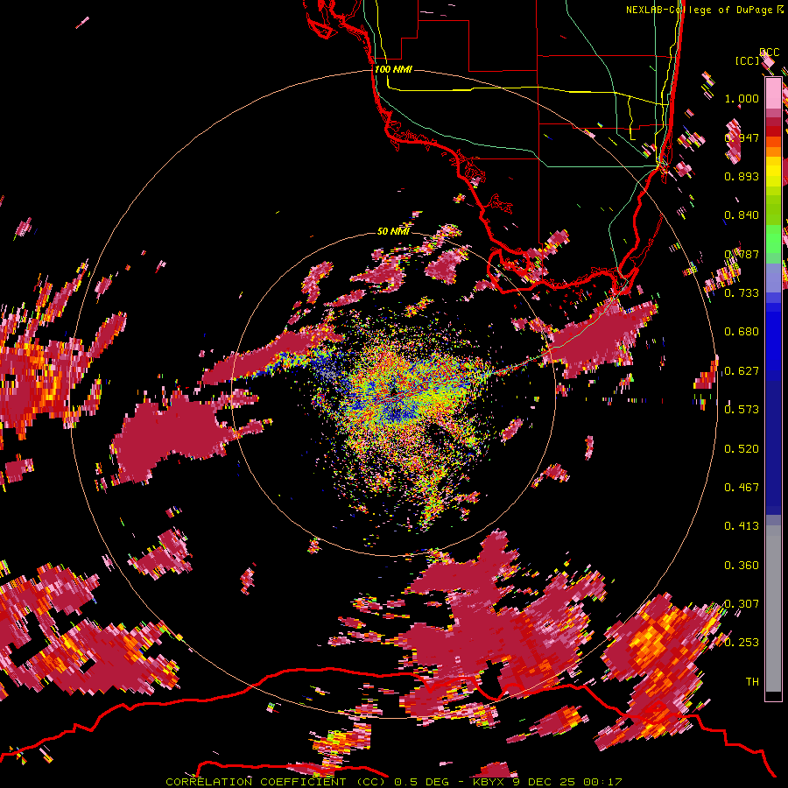Click the 0.733 legend value
This screenshot has height=788, width=788.
(x=742, y=293)
